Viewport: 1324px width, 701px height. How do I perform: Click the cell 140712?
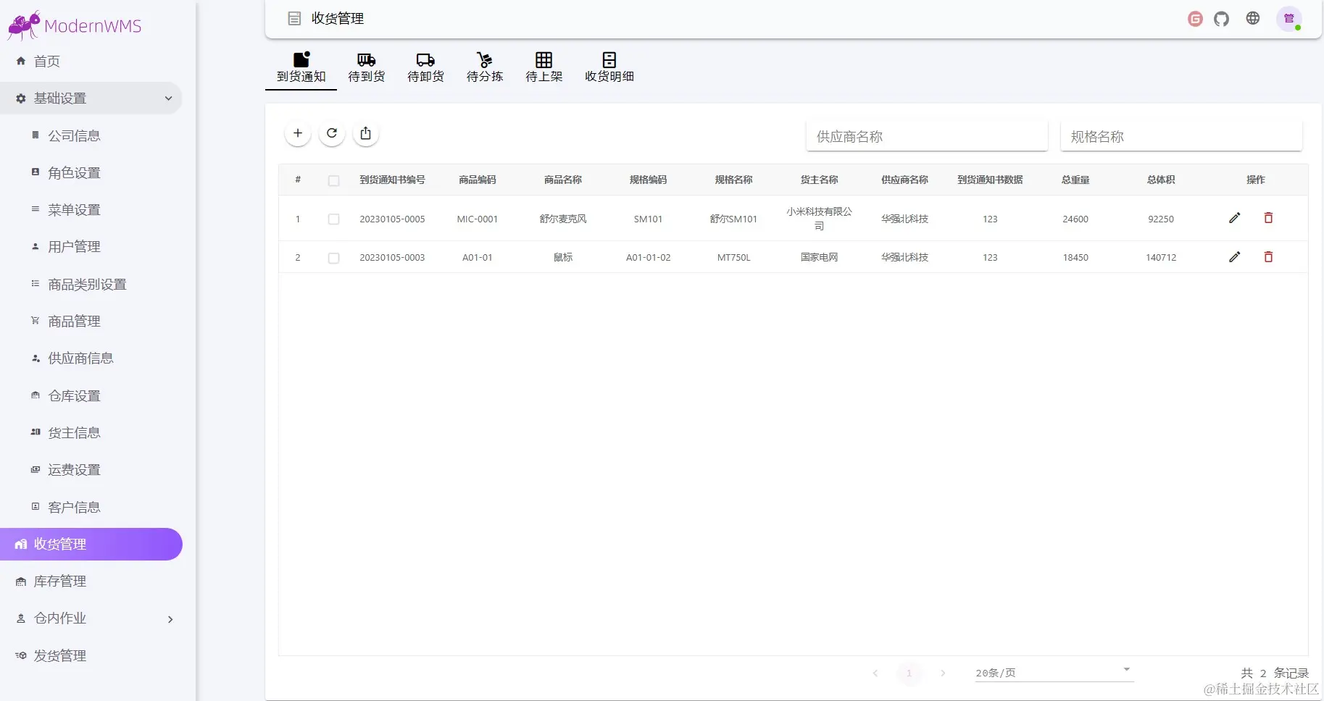click(x=1161, y=258)
